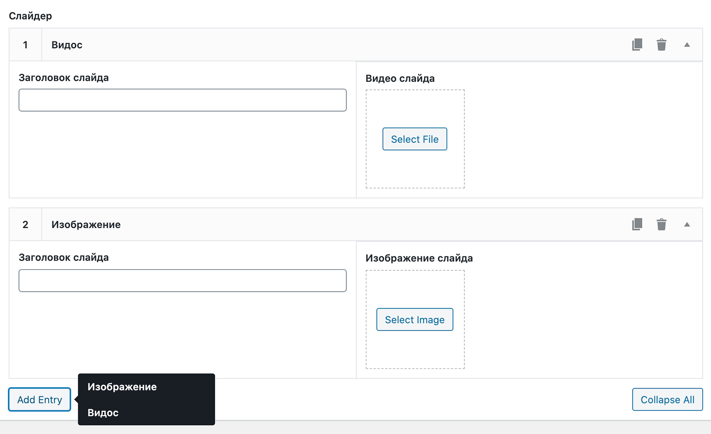Click Collapse All button

pyautogui.click(x=667, y=400)
